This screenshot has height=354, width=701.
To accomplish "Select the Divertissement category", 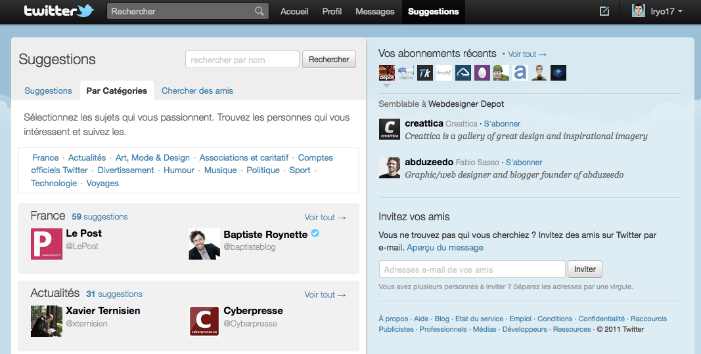I will pos(125,170).
